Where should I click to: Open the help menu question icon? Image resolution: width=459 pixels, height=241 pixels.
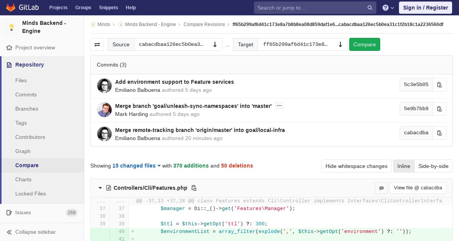point(388,8)
